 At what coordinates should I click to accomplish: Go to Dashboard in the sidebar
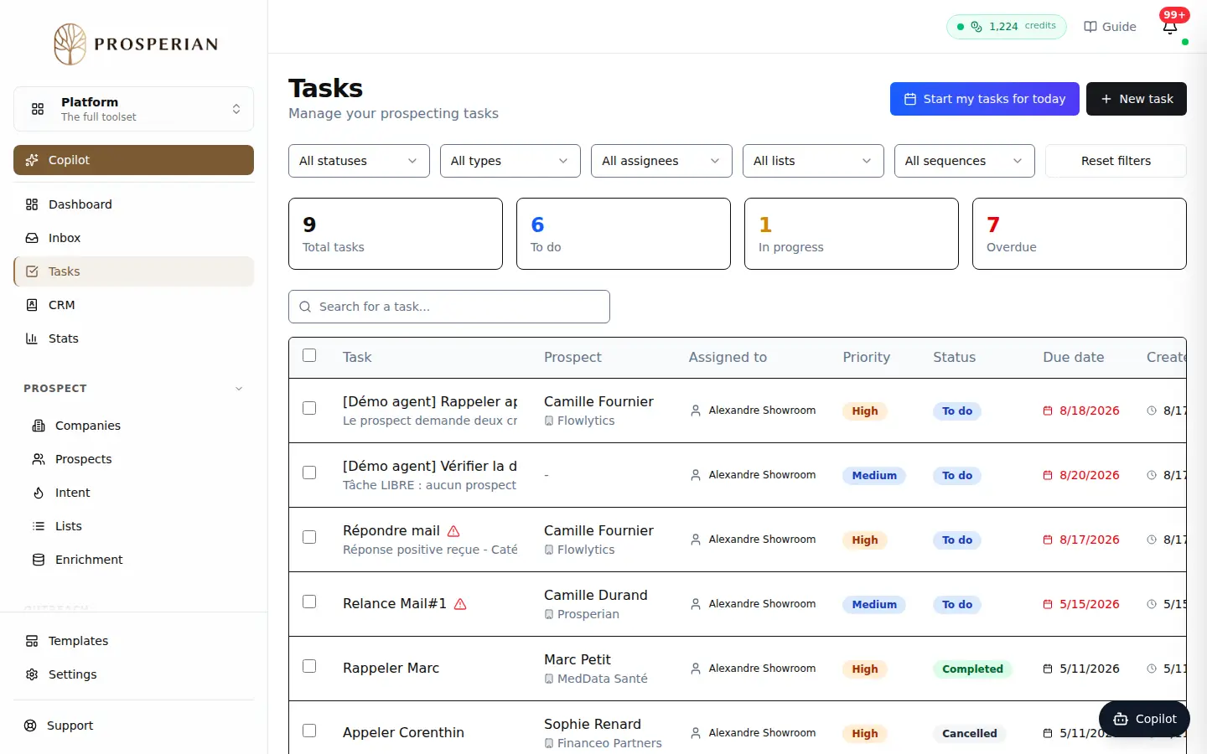(x=133, y=204)
